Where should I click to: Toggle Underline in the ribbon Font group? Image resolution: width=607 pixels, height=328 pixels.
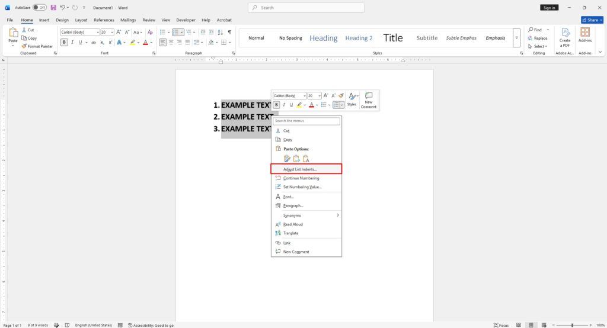click(x=80, y=43)
